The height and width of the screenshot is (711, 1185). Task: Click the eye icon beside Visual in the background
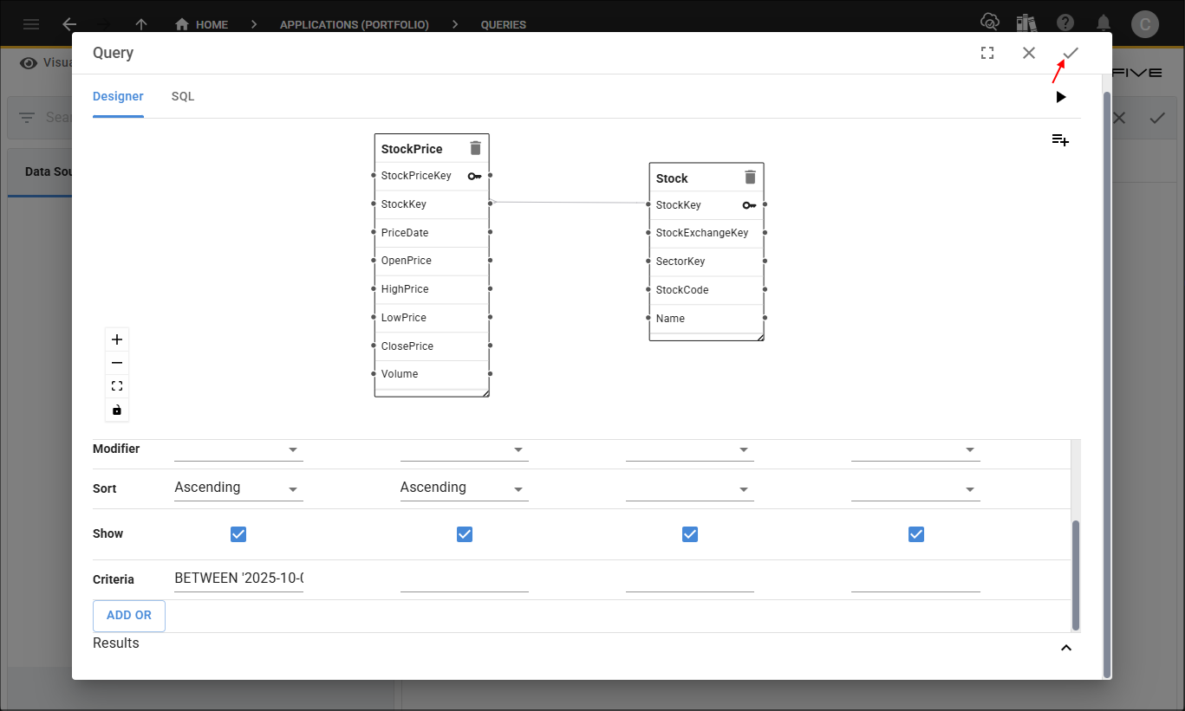click(x=29, y=62)
